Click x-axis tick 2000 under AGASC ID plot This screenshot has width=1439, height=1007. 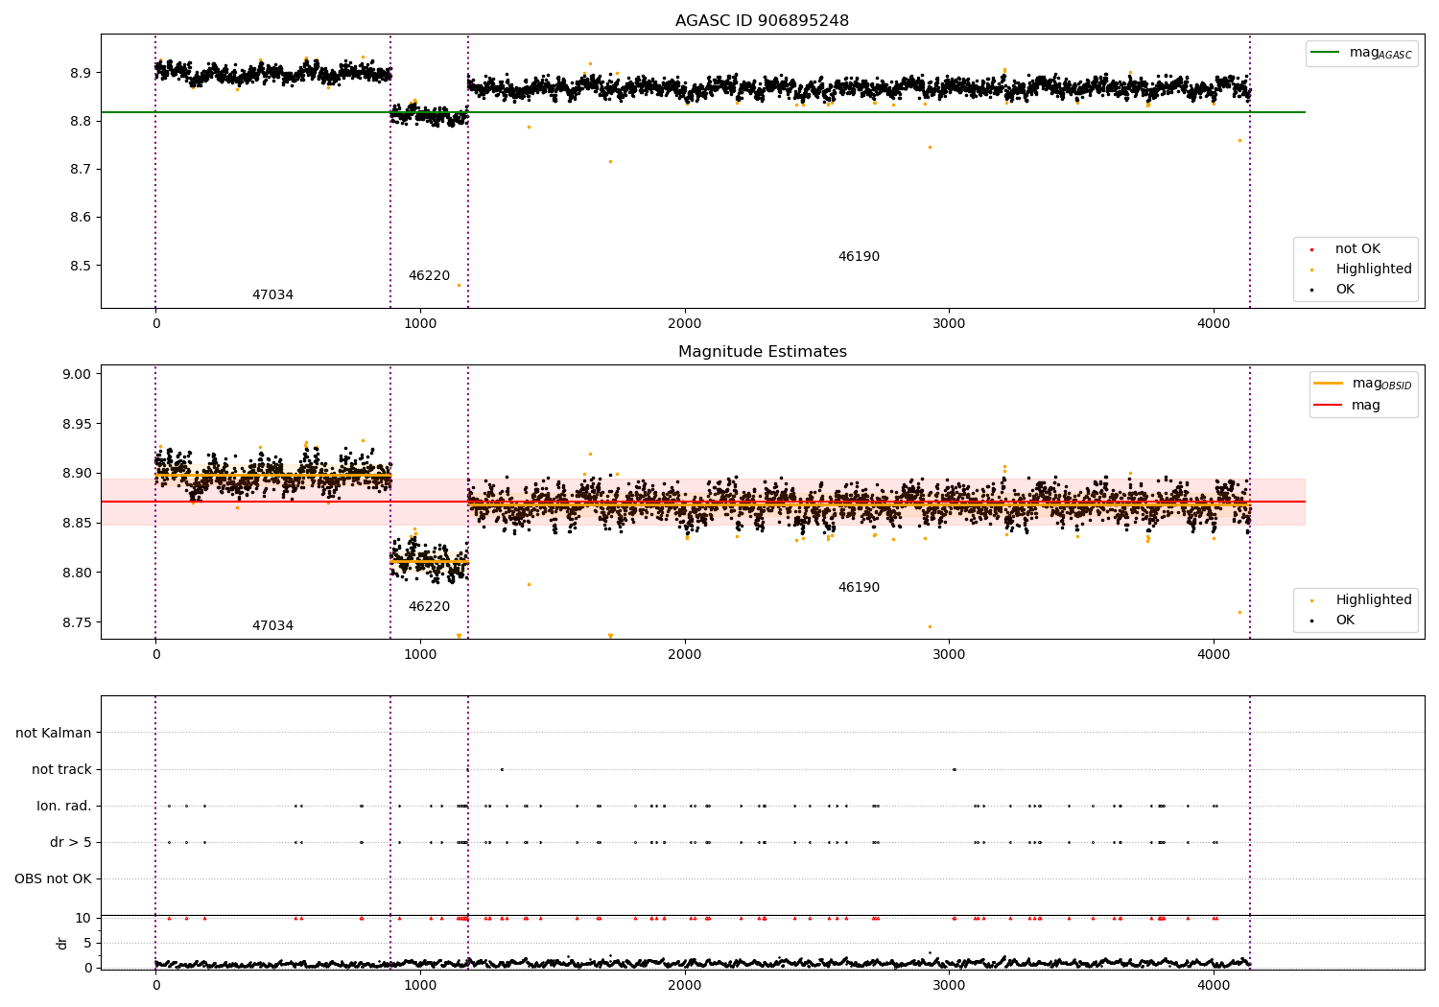(685, 324)
